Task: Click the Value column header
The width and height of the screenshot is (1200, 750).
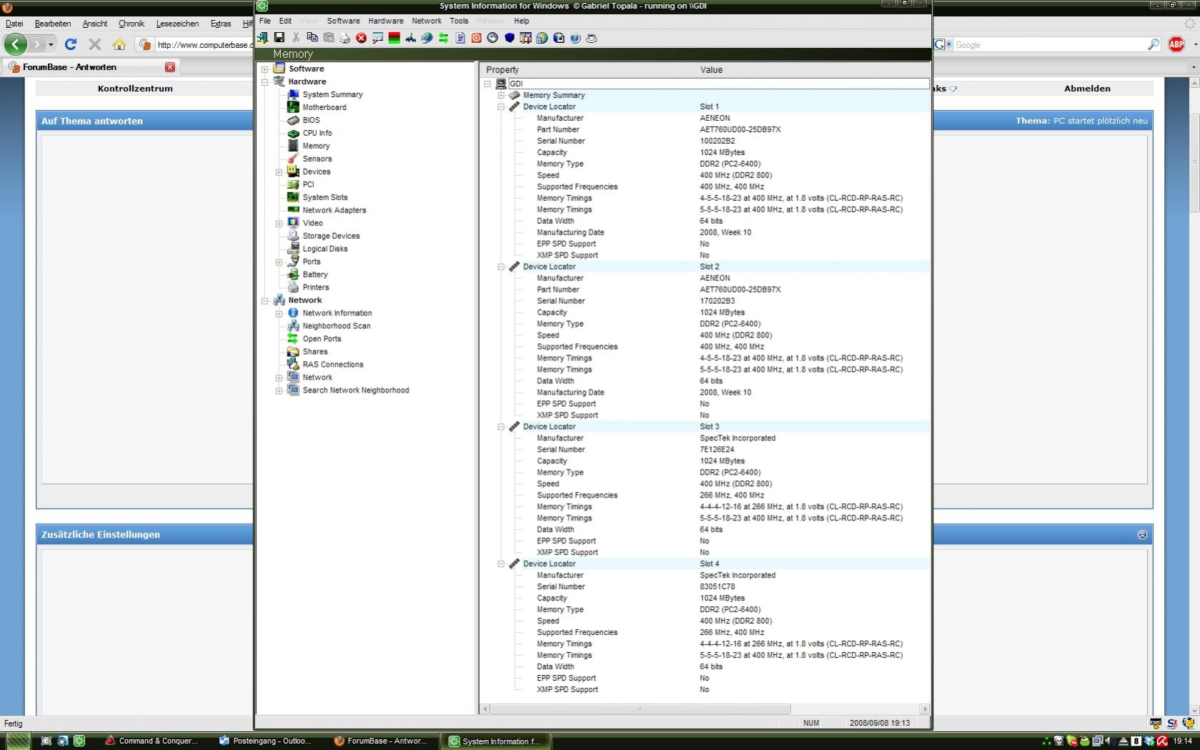Action: click(711, 70)
